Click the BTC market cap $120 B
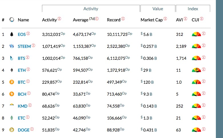 (147, 82)
